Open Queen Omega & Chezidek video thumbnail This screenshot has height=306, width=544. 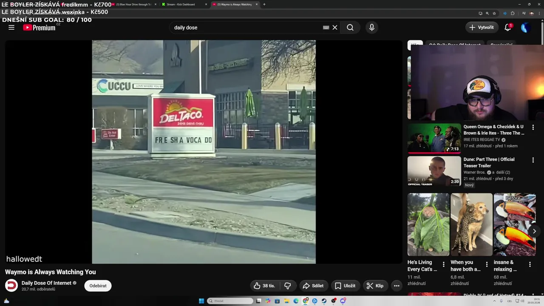pyautogui.click(x=434, y=138)
